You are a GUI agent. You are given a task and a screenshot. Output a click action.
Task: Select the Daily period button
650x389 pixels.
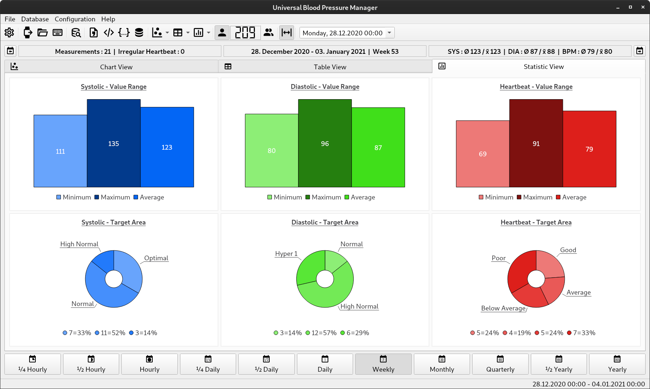[x=325, y=364]
